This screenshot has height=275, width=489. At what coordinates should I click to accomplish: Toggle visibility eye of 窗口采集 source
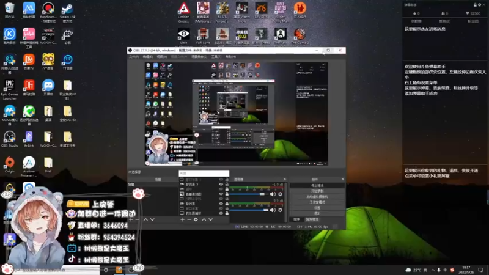pyautogui.click(x=221, y=208)
